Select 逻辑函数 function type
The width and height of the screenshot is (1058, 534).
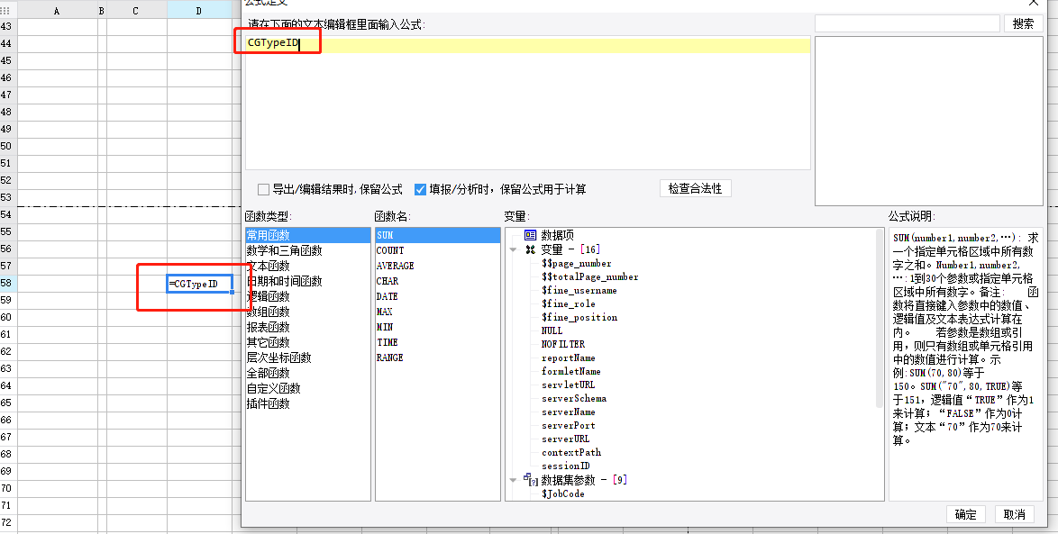[x=307, y=296]
